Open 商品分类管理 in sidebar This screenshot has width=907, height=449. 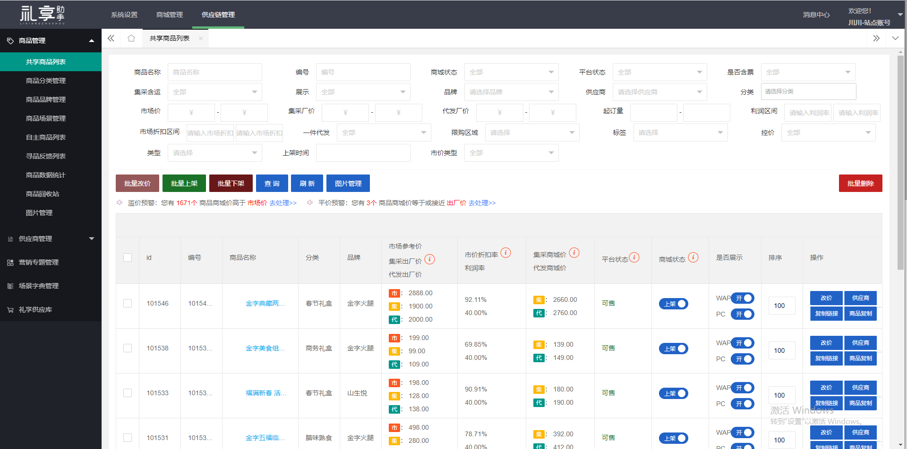coord(51,81)
